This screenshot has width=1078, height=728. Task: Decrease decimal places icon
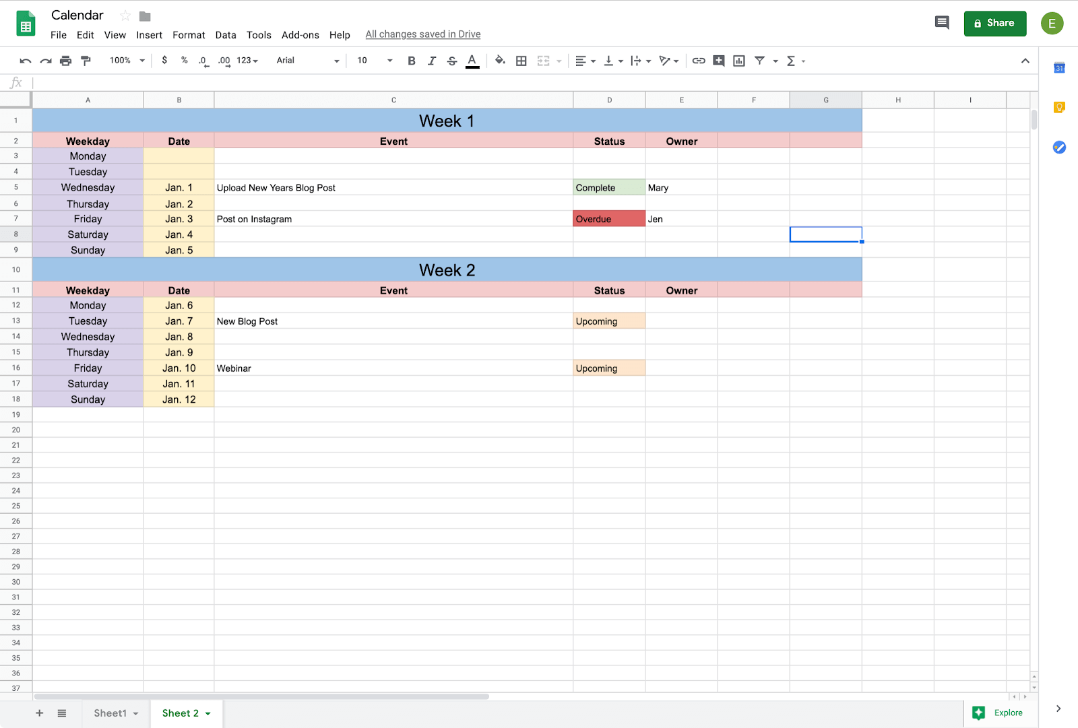203,61
